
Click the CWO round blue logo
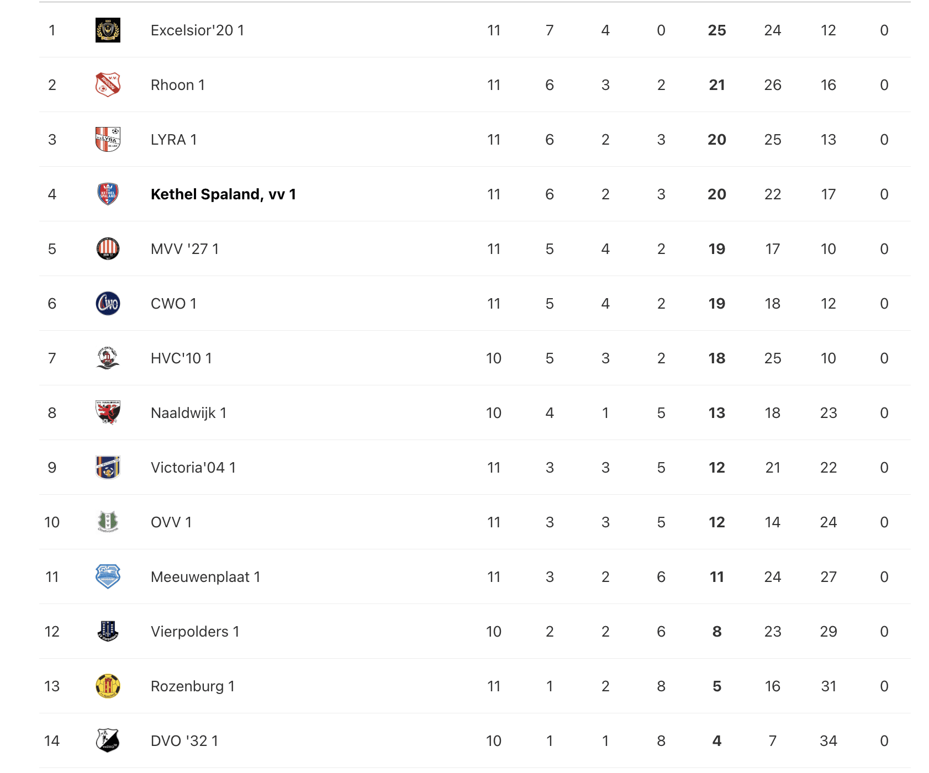point(108,304)
